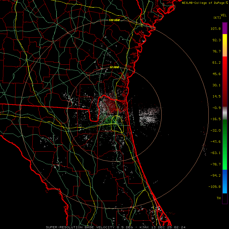Pick the yellow-orange segment of the velocity scale
The height and width of the screenshot is (229, 229).
pos(225,45)
